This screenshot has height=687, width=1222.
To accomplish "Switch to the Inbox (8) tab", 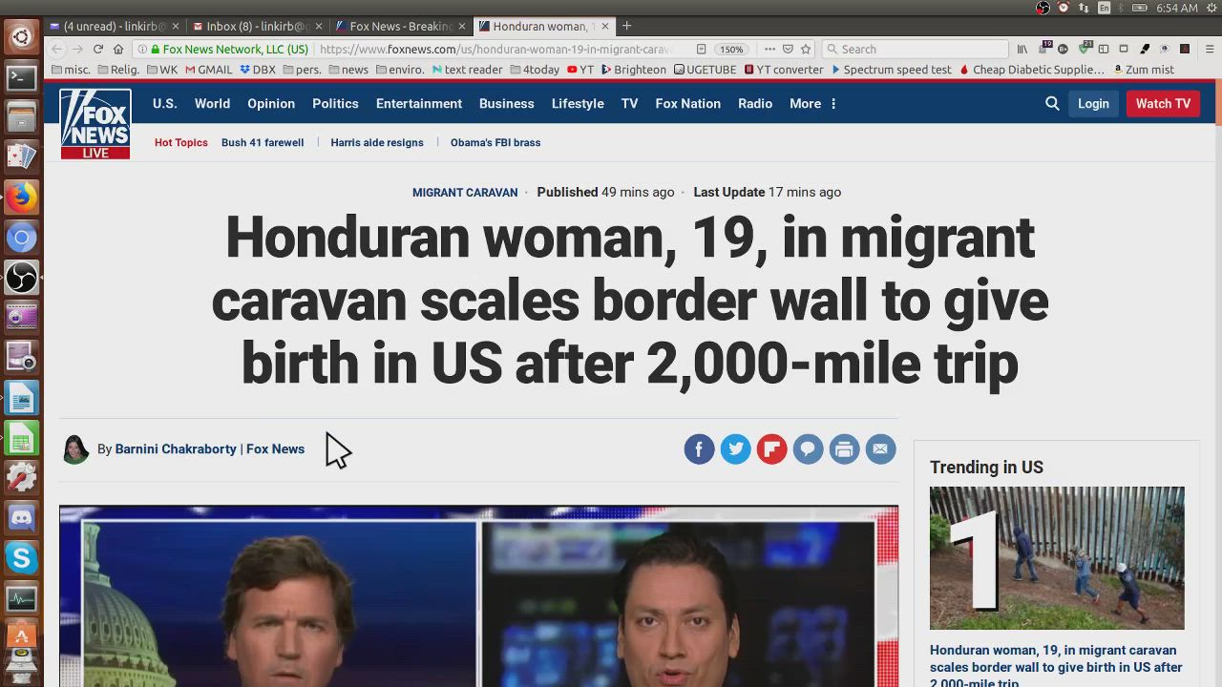I will [x=252, y=26].
